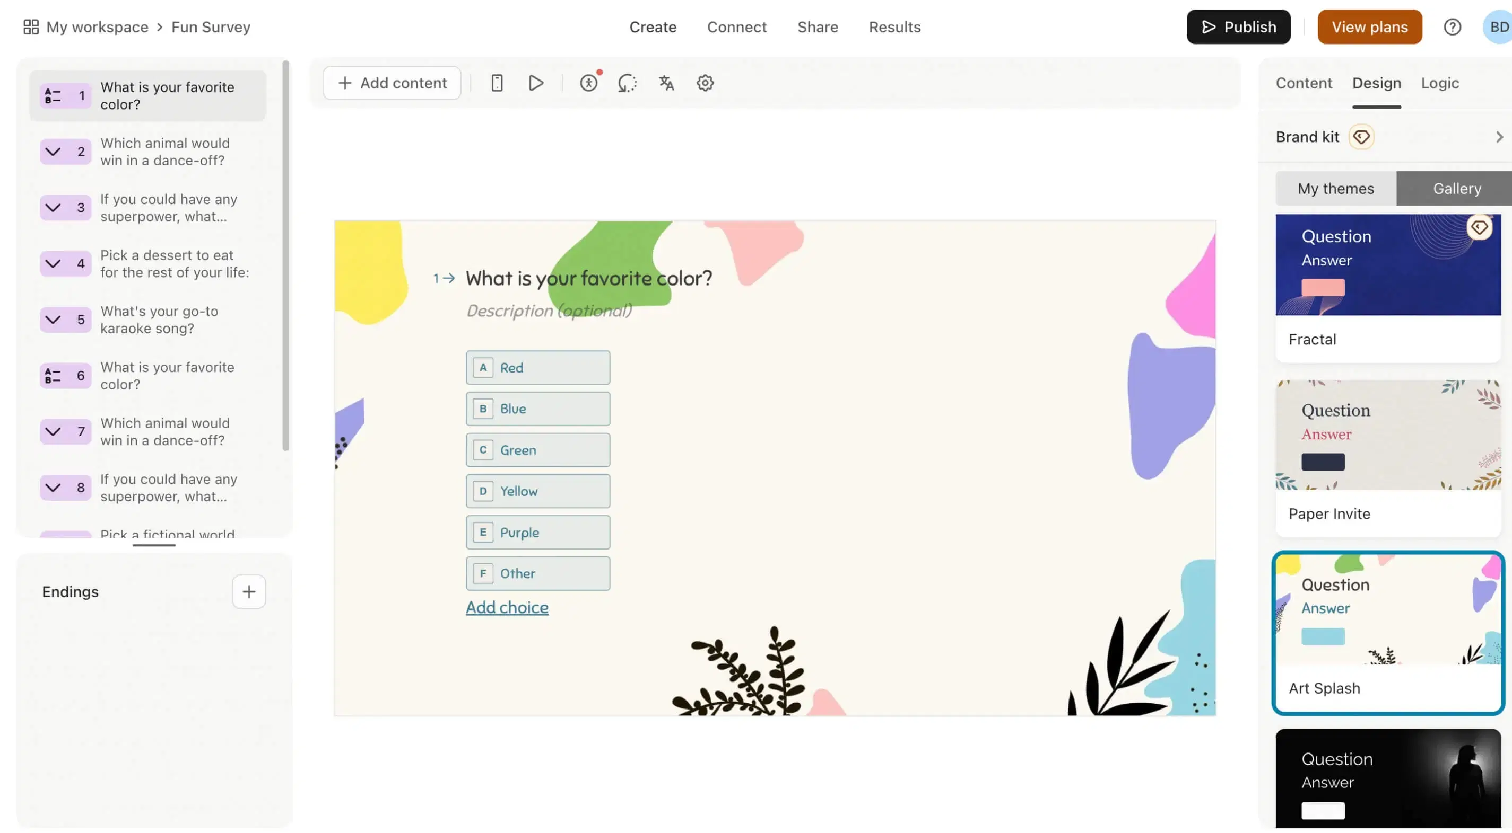Screen dimensions: 1512x833
Task: Select choice E Purple
Action: coord(537,532)
